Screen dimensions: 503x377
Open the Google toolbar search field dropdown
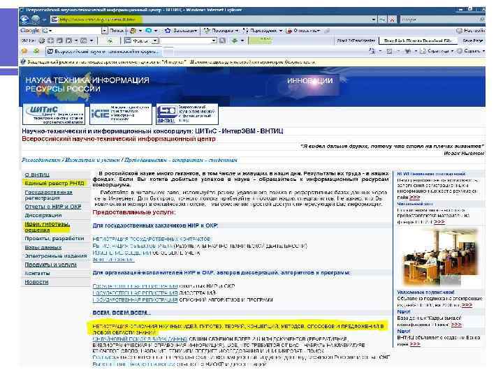pyautogui.click(x=104, y=31)
